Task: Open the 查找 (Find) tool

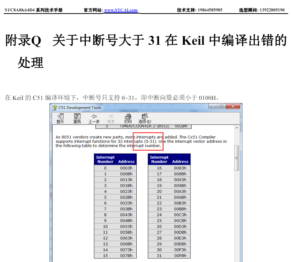Action: point(77,118)
